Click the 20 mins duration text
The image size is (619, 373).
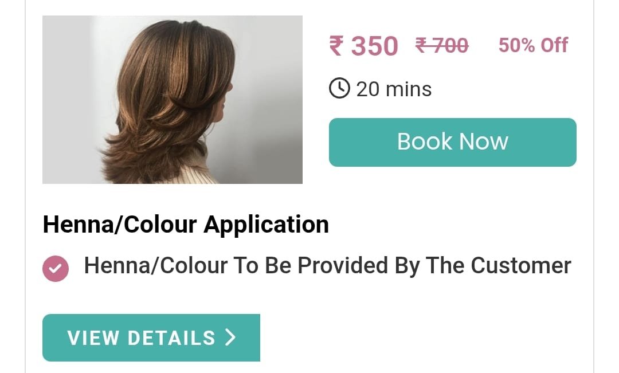394,89
